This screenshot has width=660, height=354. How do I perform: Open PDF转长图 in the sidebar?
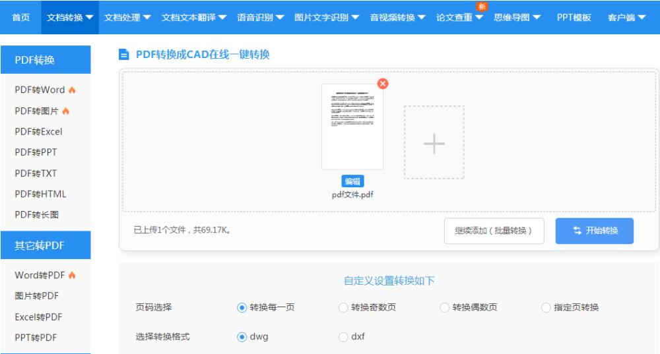(36, 215)
